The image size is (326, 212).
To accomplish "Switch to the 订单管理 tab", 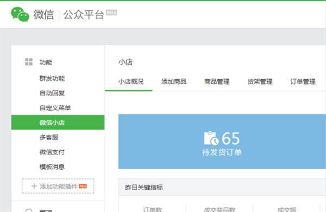I will click(x=303, y=81).
